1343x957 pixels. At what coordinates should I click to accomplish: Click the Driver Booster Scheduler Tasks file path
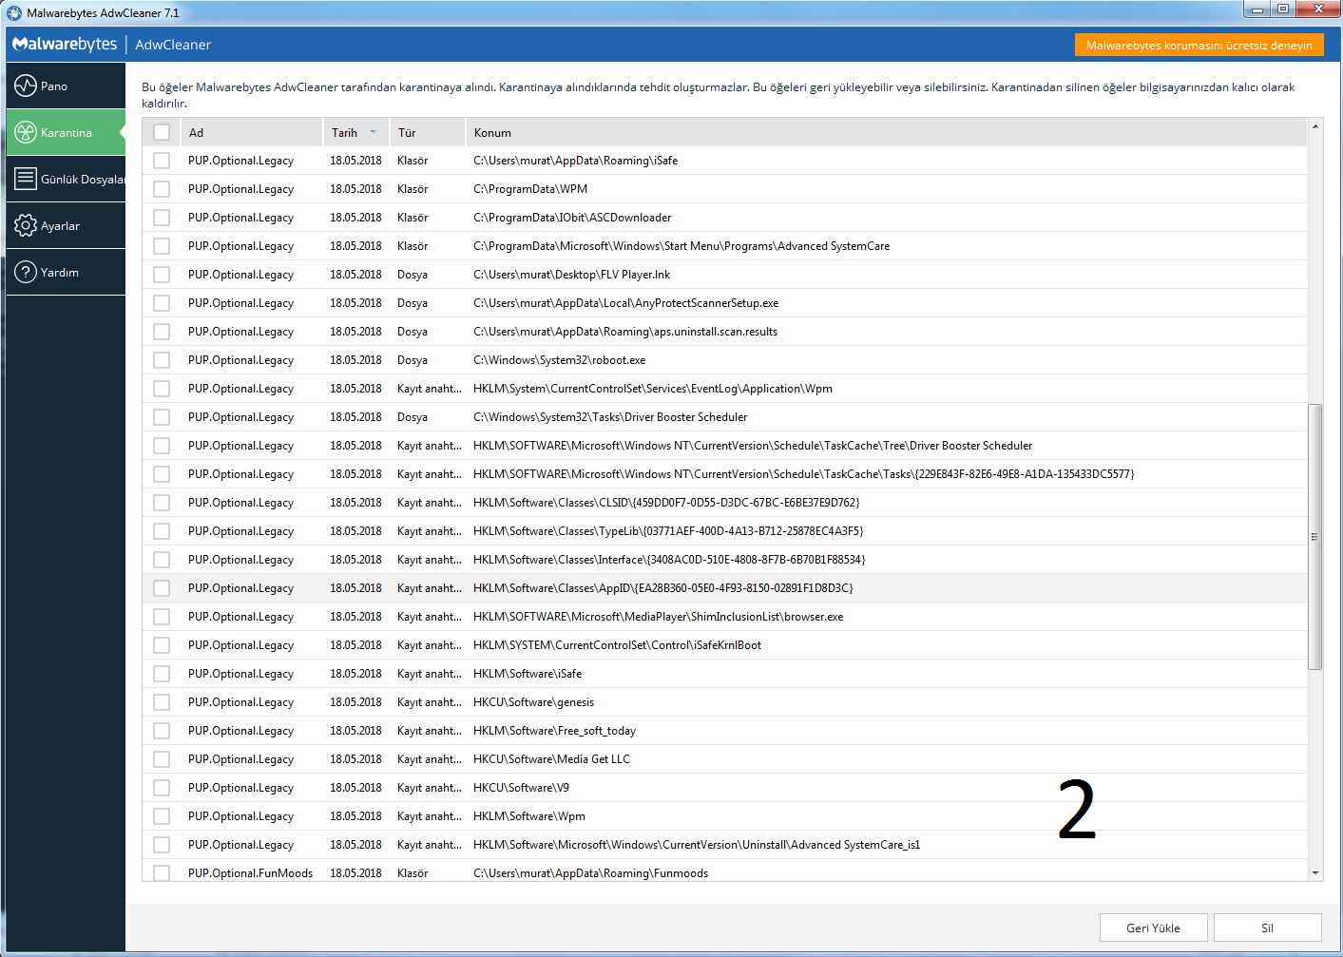coord(610,417)
